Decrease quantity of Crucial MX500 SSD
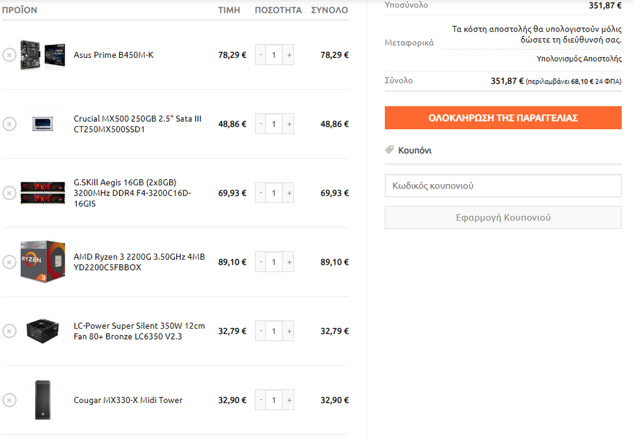Viewport: 634px width, 439px height. click(261, 124)
